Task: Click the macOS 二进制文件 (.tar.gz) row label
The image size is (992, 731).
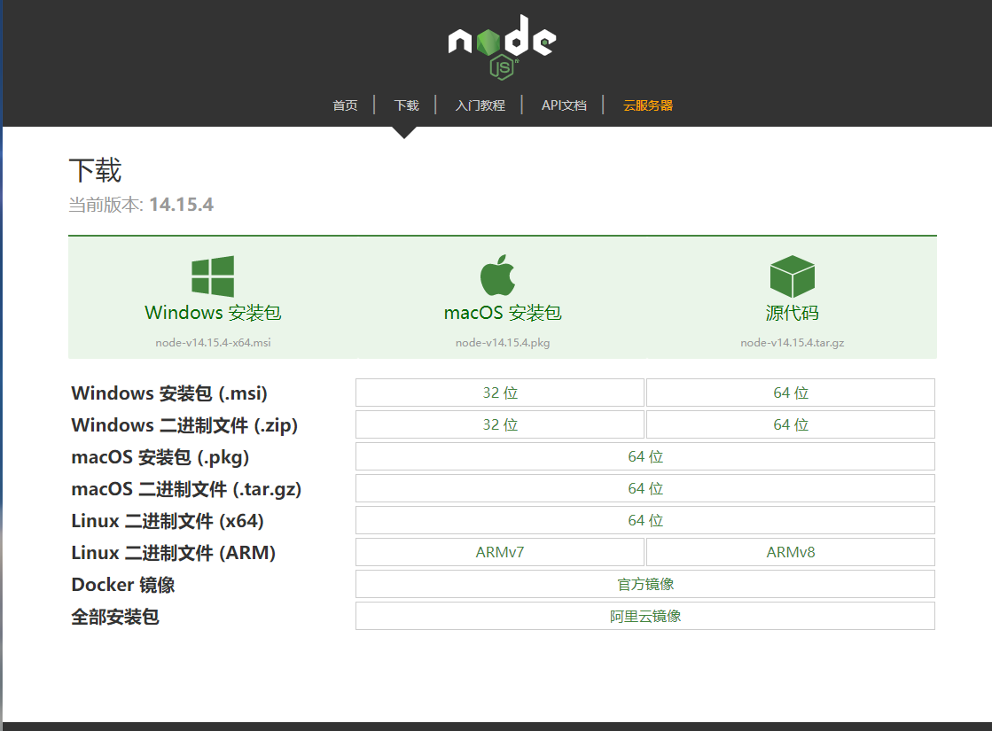Action: (x=186, y=489)
